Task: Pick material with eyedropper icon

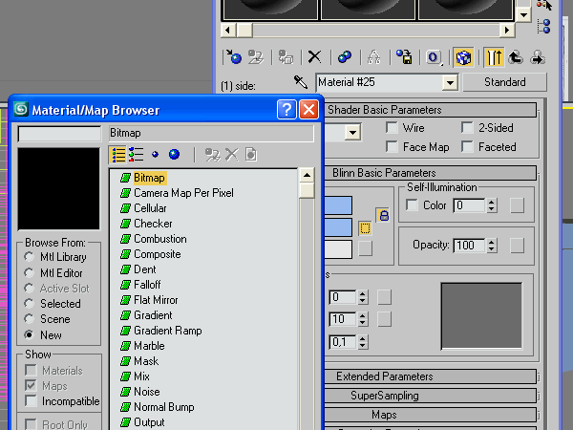Action: click(301, 82)
